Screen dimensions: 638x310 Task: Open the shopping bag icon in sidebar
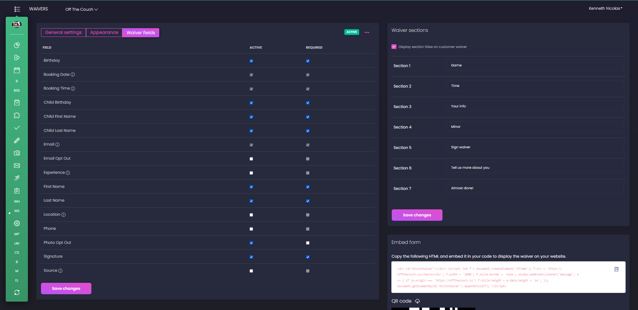click(17, 103)
